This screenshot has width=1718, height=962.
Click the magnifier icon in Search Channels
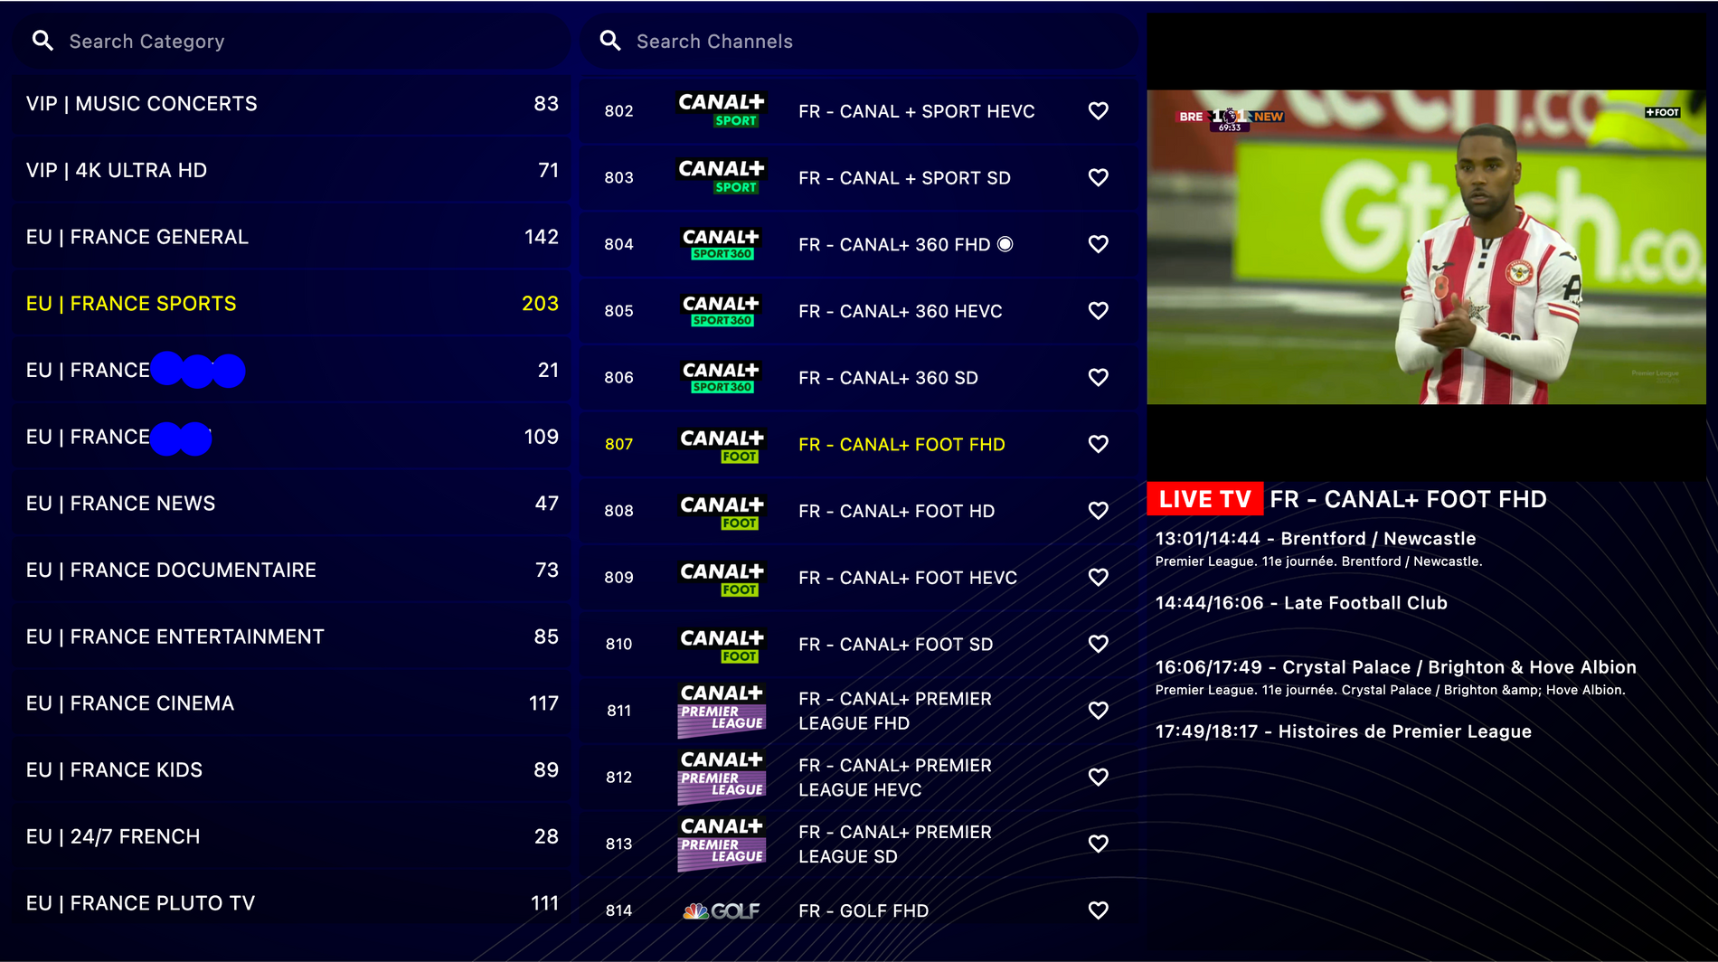click(x=610, y=41)
